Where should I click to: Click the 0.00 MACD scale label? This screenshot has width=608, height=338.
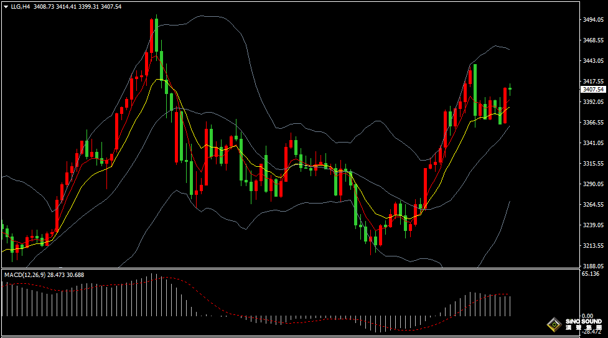587,316
